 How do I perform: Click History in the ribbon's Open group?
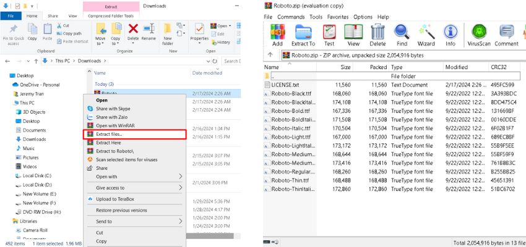221,42
